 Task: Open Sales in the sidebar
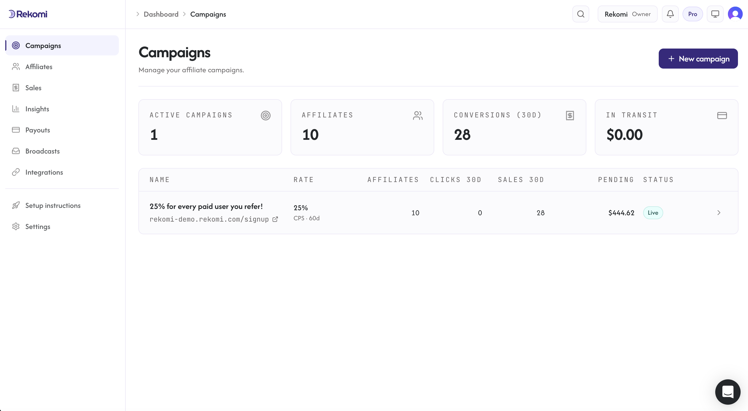pos(62,88)
